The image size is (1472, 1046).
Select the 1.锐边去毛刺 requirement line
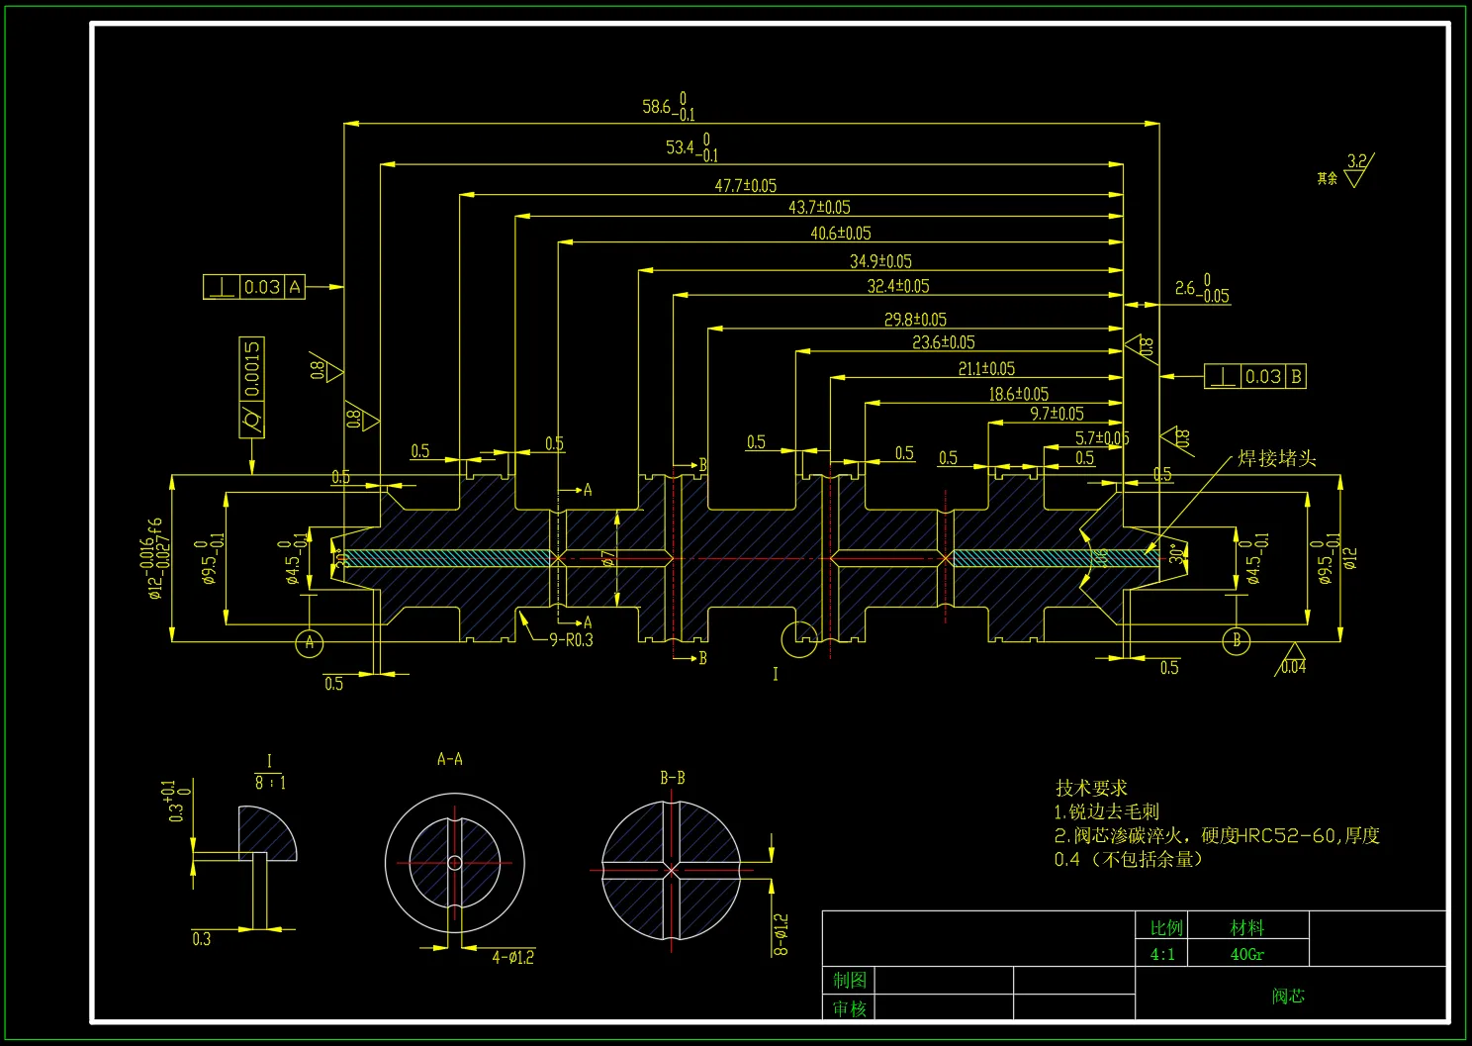1106,811
